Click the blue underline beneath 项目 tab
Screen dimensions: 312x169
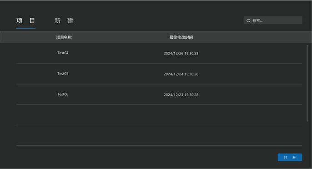pyautogui.click(x=25, y=28)
